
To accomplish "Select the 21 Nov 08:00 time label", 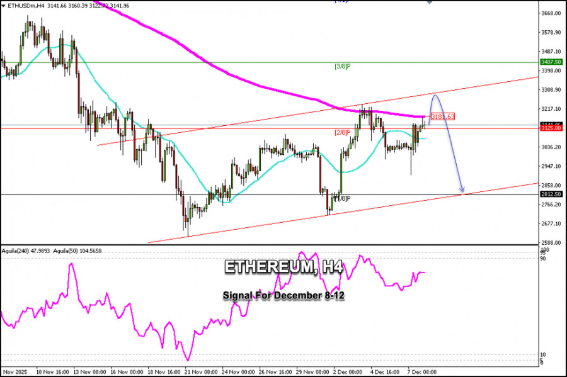I will coord(202,372).
